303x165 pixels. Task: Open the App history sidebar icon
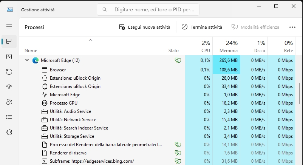(9, 72)
